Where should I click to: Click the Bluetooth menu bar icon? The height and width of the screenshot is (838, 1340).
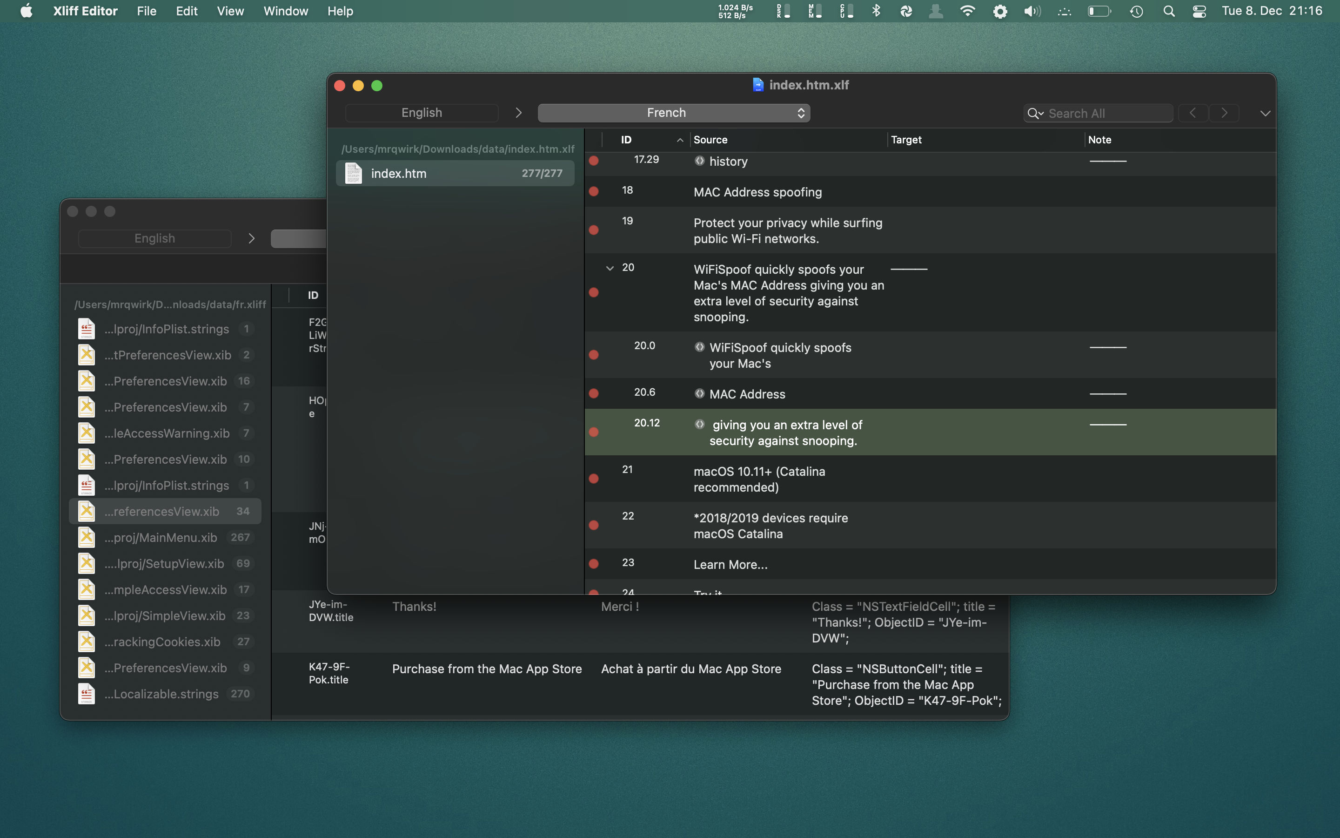(x=876, y=11)
